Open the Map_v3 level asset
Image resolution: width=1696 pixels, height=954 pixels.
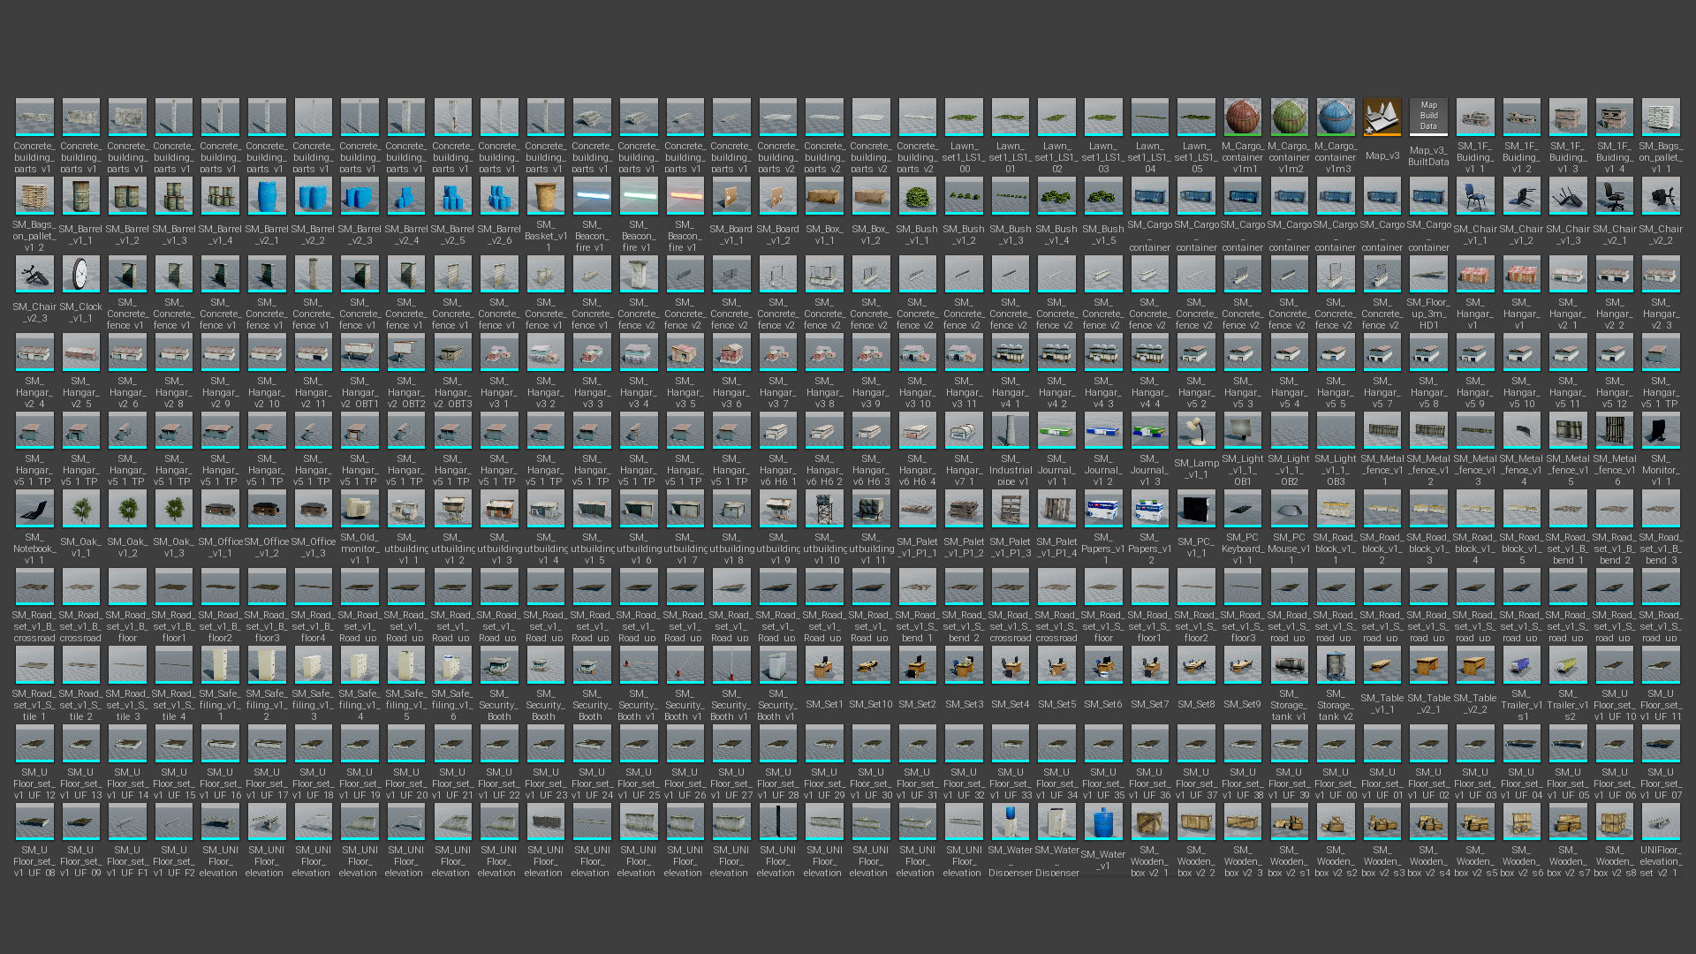click(x=1382, y=117)
